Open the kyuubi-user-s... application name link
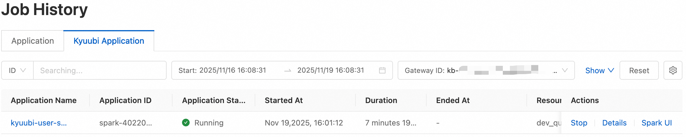This screenshot has width=686, height=137. click(x=39, y=123)
